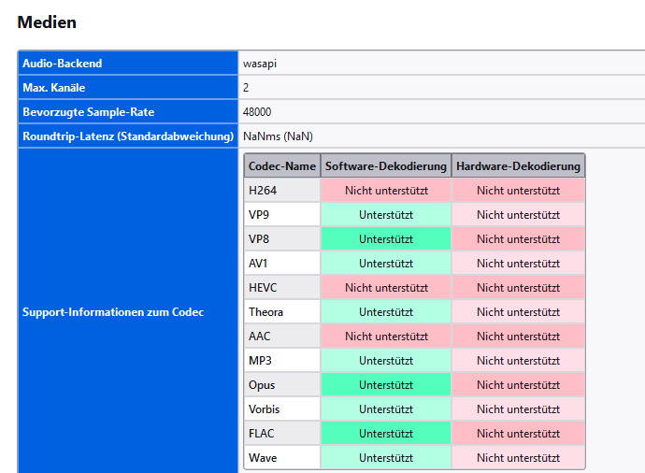Click the wasapi audio backend value
645x473 pixels.
tap(260, 64)
